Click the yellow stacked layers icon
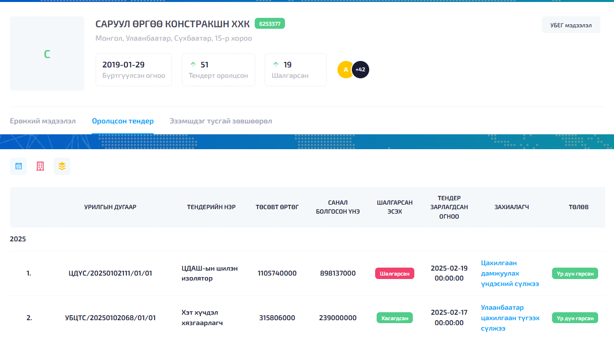The width and height of the screenshot is (614, 338). pyautogui.click(x=62, y=167)
